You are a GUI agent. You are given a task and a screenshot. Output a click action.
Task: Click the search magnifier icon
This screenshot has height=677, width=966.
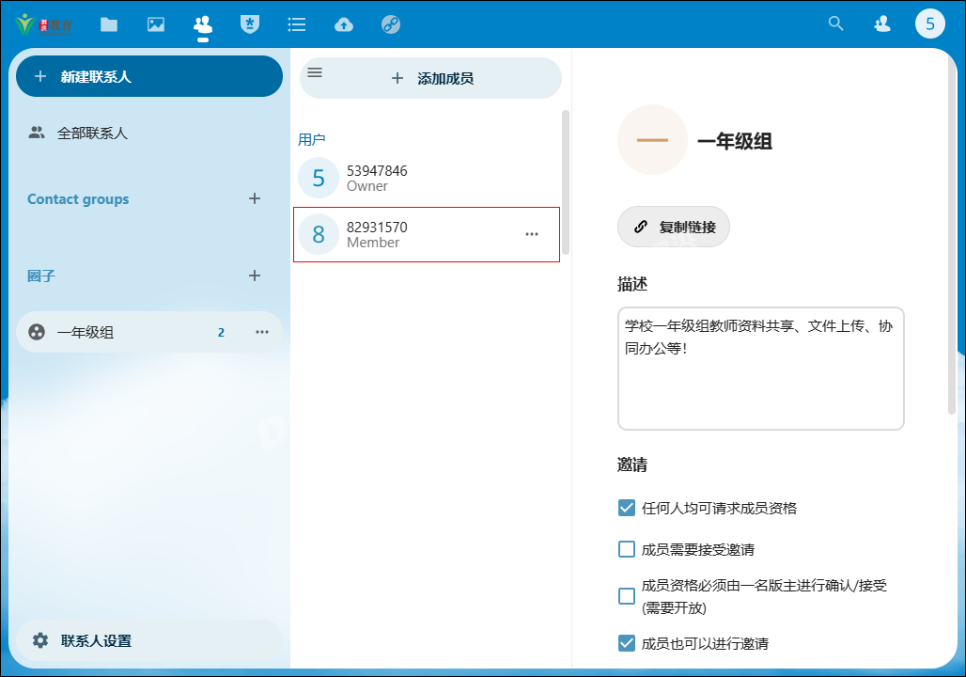835,24
